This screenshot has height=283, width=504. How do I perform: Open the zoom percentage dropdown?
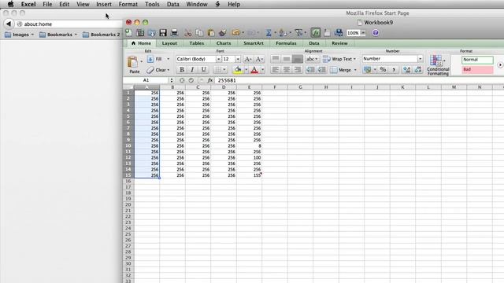(363, 33)
